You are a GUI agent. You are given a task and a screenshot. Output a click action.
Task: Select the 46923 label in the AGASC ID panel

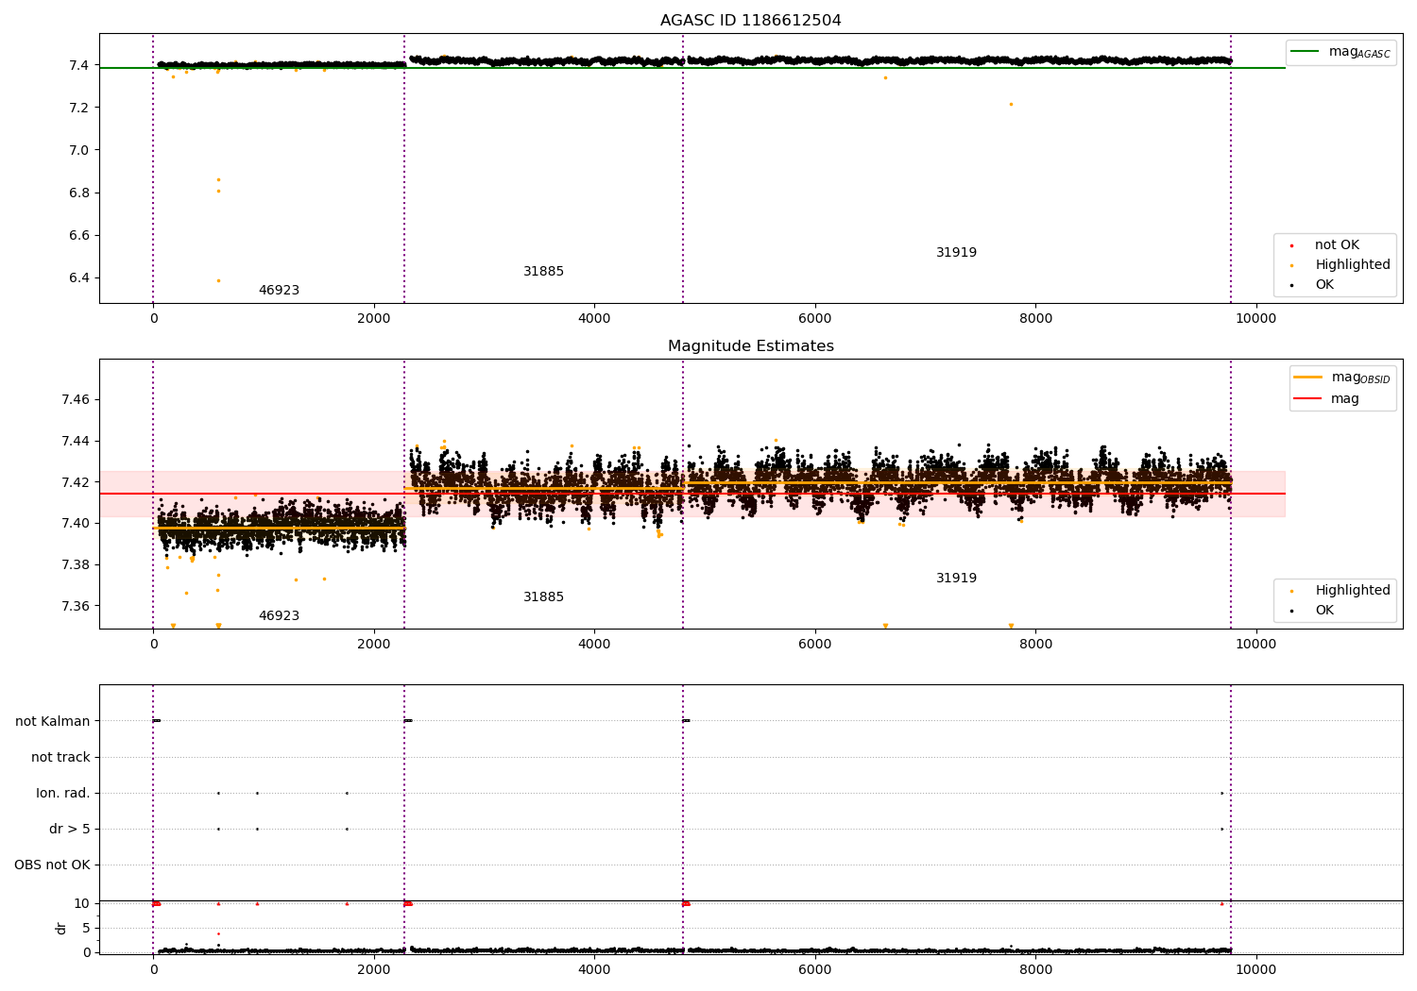tap(279, 291)
